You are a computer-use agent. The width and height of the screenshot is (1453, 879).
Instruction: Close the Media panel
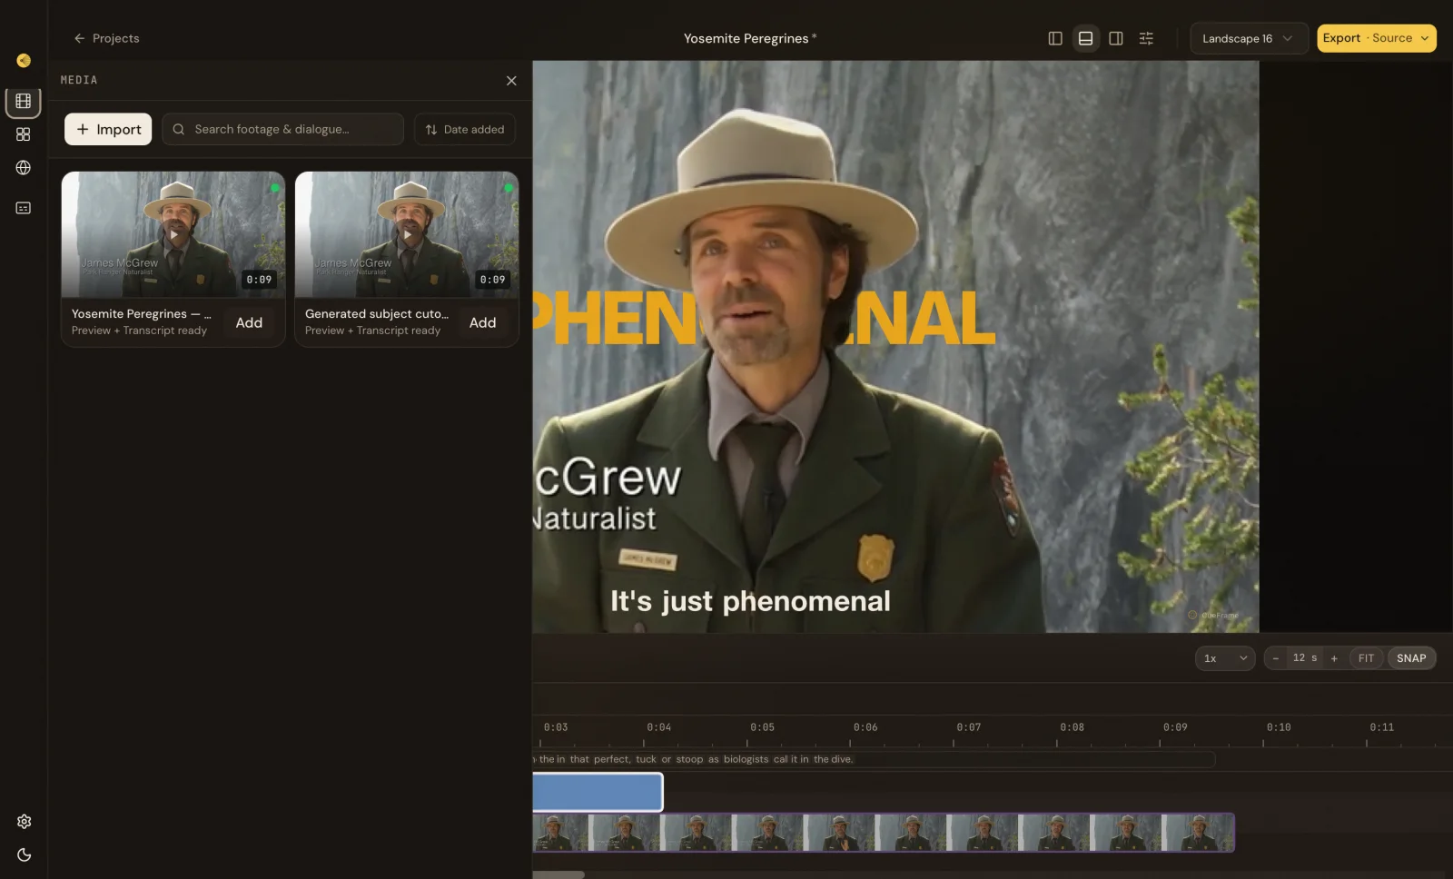(x=511, y=81)
